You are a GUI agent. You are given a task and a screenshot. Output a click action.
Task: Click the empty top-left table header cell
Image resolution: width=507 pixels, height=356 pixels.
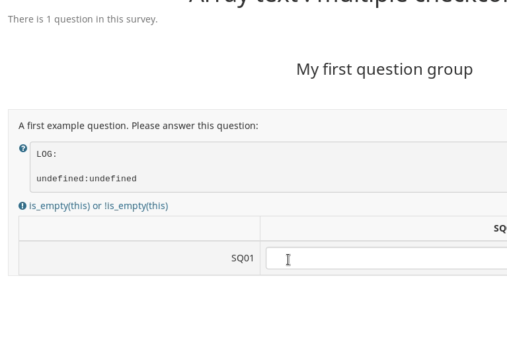click(x=139, y=228)
